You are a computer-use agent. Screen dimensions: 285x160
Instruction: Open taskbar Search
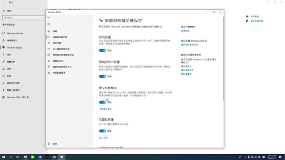(x=11, y=157)
